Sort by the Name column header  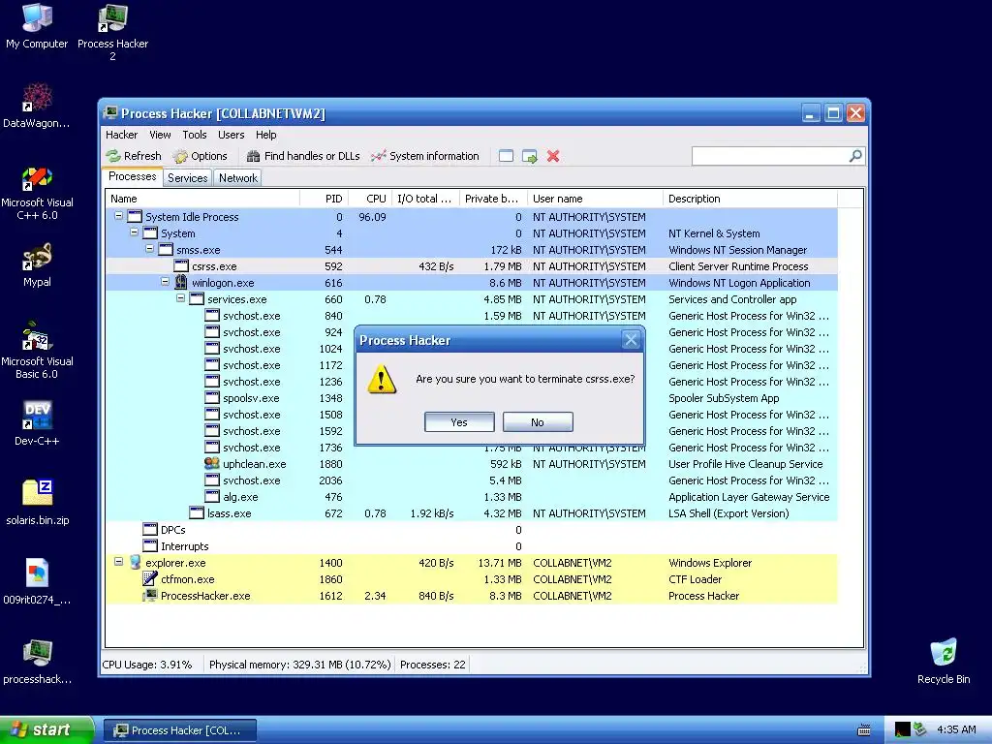[202, 199]
